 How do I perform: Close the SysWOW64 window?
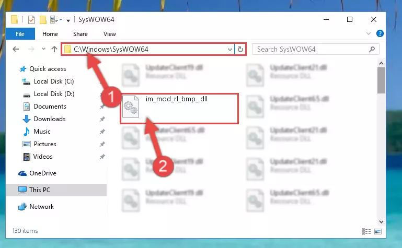[374, 19]
